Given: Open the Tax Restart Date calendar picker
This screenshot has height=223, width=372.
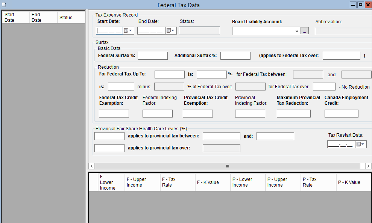Looking at the screenshot, I should (x=360, y=145).
